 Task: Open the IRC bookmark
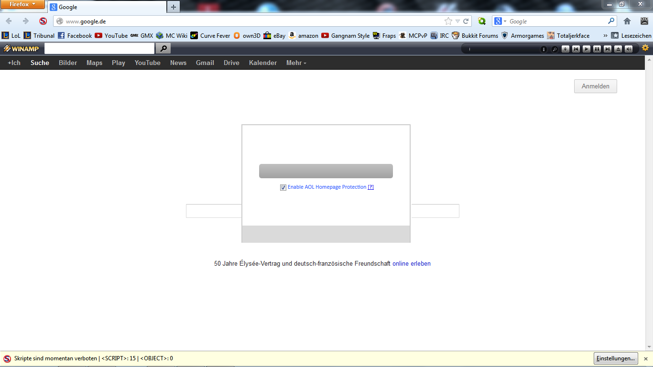440,35
